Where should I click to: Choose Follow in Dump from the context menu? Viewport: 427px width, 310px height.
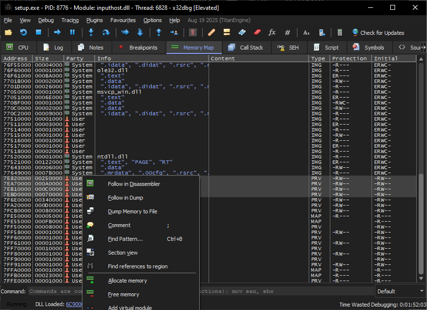tap(125, 198)
